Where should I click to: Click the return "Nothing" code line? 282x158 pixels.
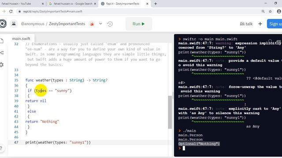42,122
